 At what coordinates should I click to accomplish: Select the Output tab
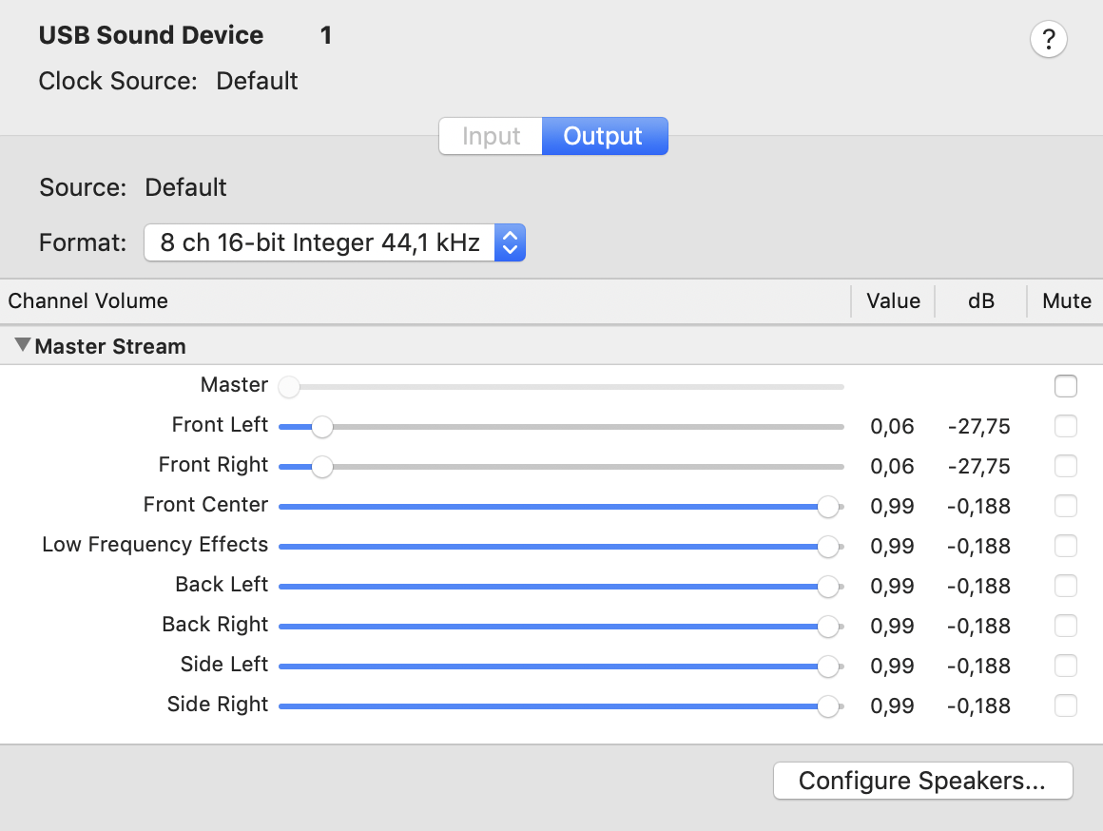[604, 136]
